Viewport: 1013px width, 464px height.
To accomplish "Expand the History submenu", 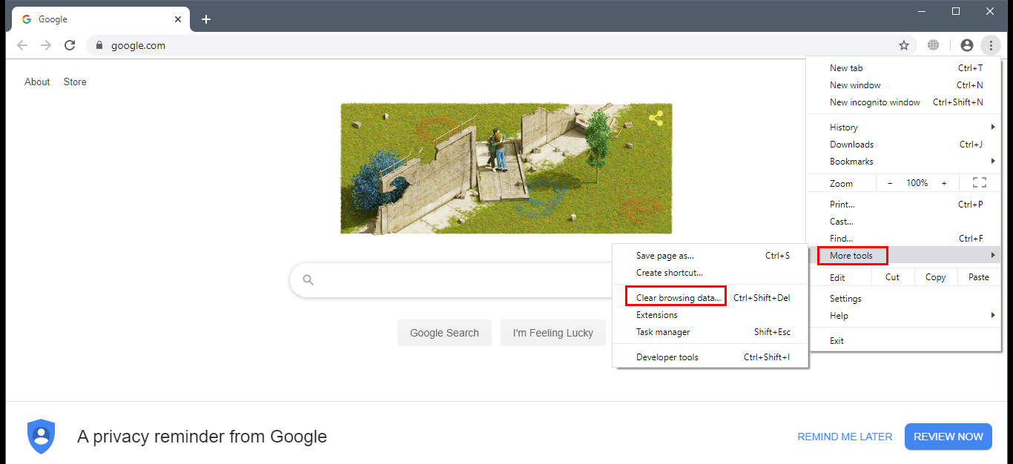I will click(x=903, y=127).
